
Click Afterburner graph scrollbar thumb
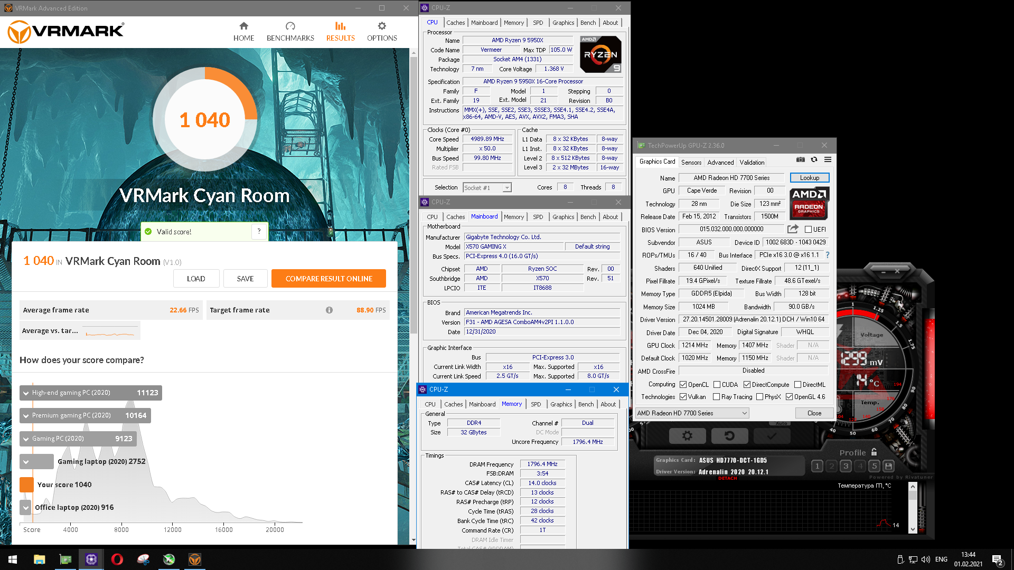[913, 496]
